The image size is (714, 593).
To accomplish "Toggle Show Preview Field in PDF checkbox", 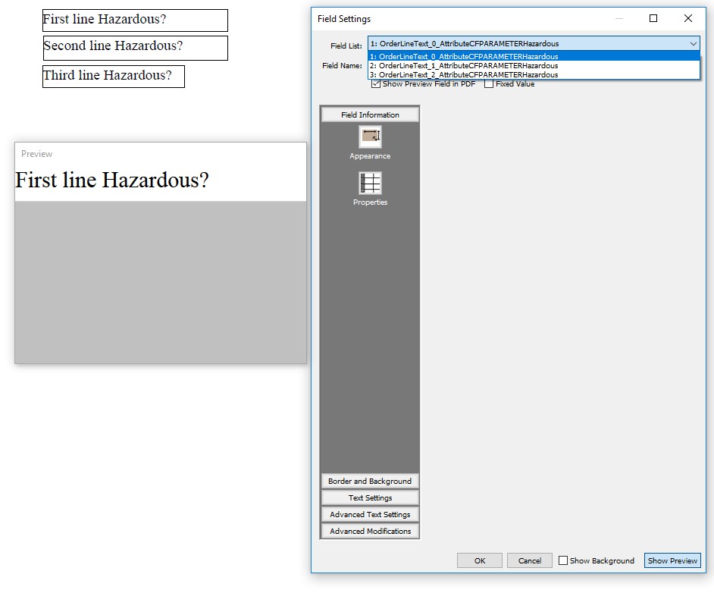I will pyautogui.click(x=376, y=84).
